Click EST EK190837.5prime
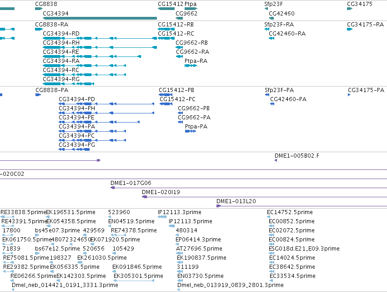 click(x=201, y=258)
